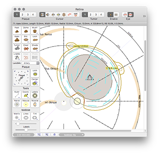
Task: Select the LndMk landmark drawing tool
Action: 17,56
